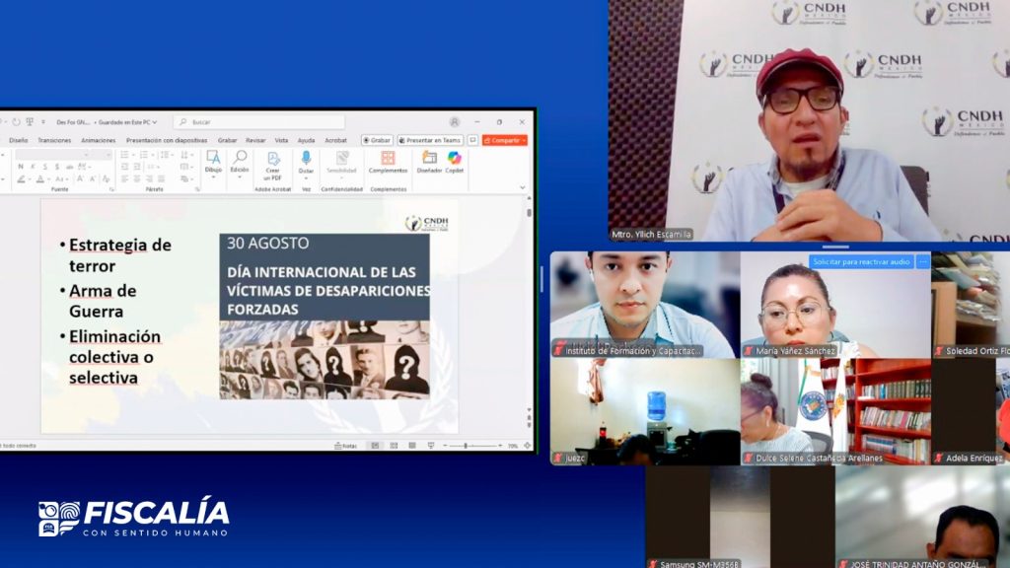Open the Presentación con diapositivas tab
1010x568 pixels.
pyautogui.click(x=167, y=140)
